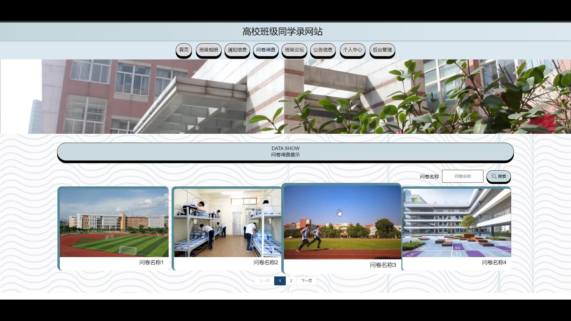Focus the 问卷名称 search input field

coord(463,176)
